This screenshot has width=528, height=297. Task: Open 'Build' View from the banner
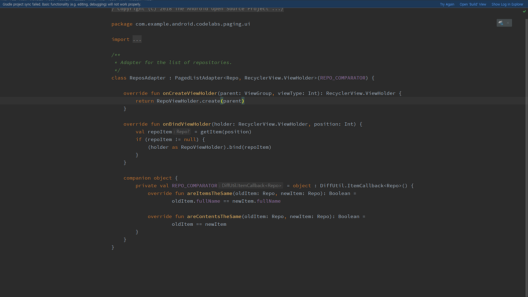click(x=473, y=4)
